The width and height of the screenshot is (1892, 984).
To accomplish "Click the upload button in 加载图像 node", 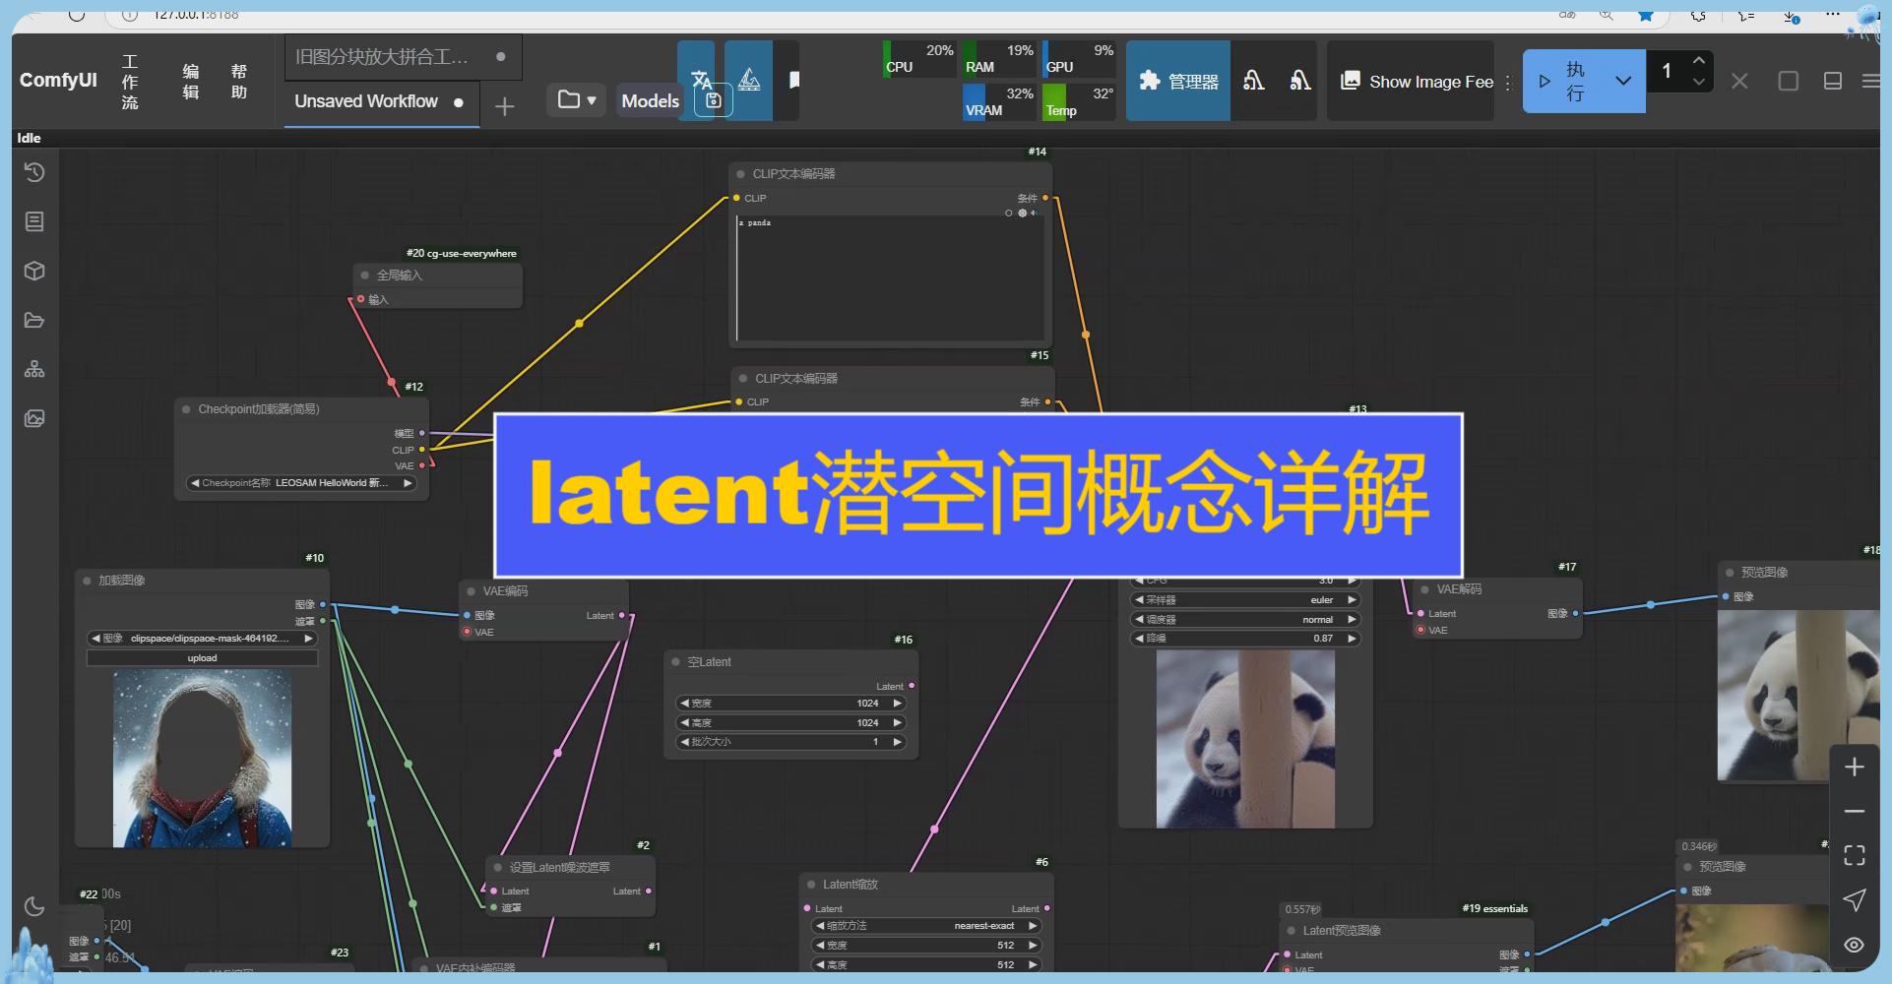I will click(202, 658).
